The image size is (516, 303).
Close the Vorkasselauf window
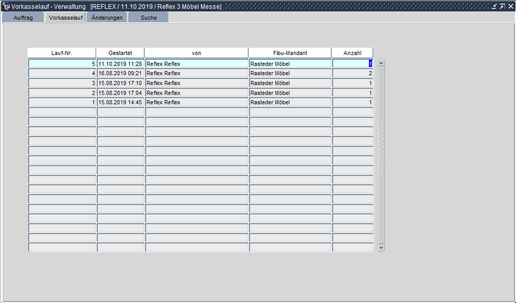[x=510, y=6]
